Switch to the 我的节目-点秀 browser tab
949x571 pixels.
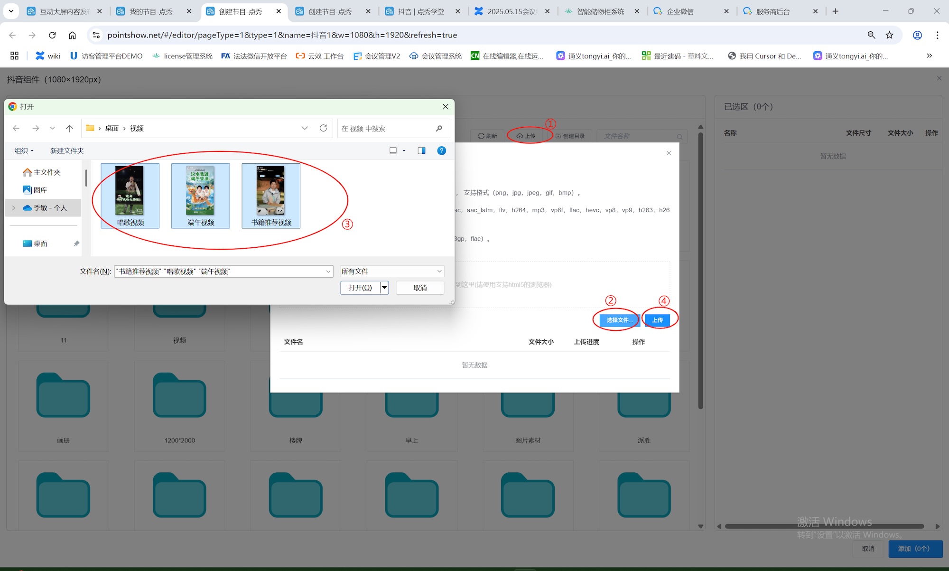pyautogui.click(x=151, y=11)
